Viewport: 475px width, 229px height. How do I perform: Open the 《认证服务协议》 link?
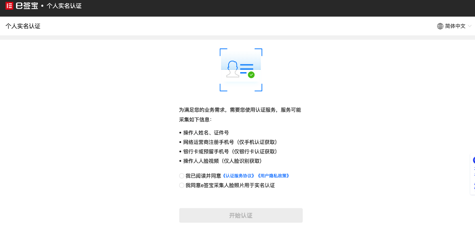click(x=239, y=176)
